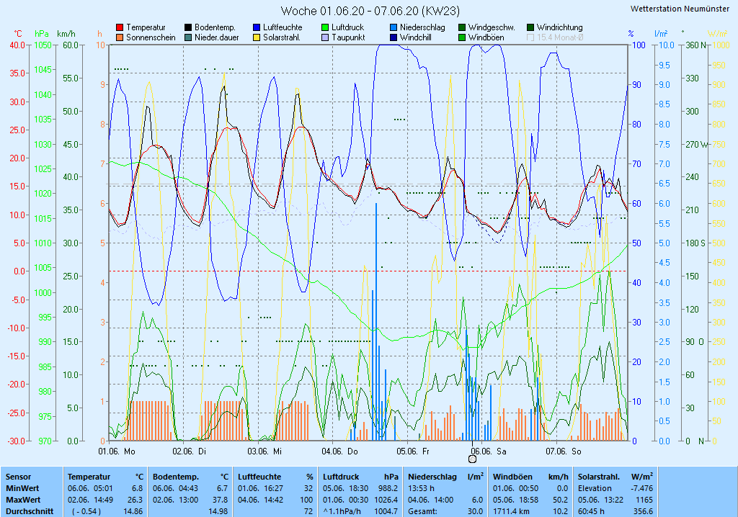
Task: Click the Windböen header in stats table
Action: [512, 477]
